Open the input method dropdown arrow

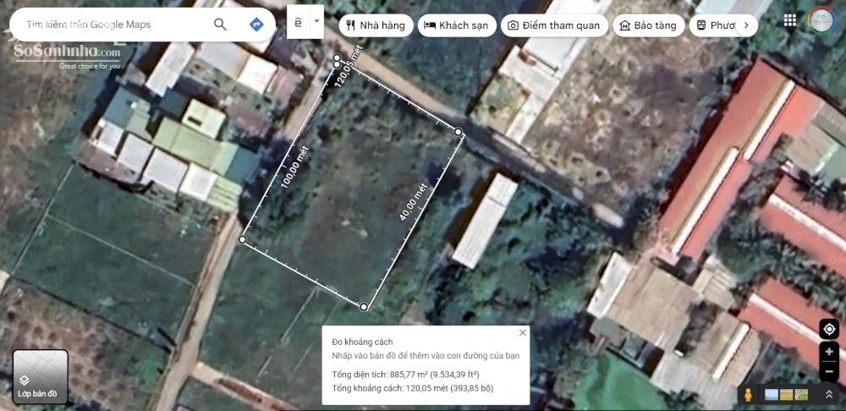316,19
